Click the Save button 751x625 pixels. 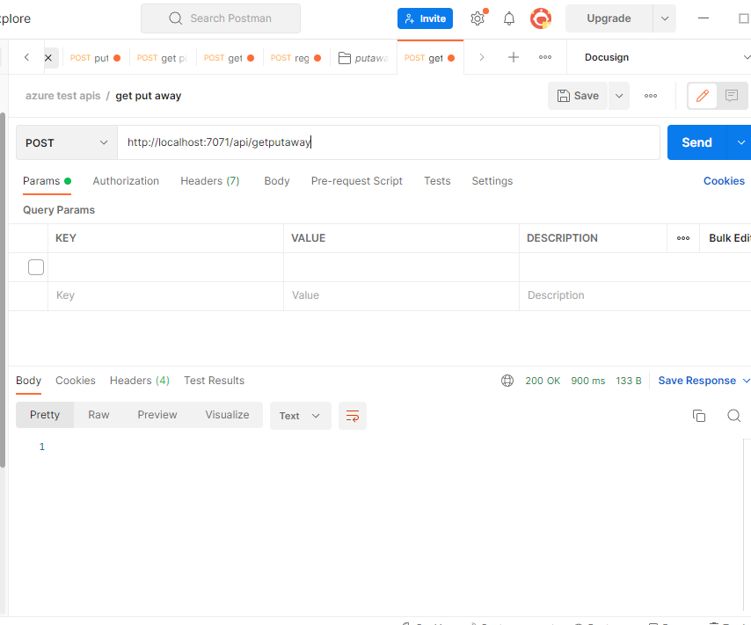pyautogui.click(x=578, y=96)
